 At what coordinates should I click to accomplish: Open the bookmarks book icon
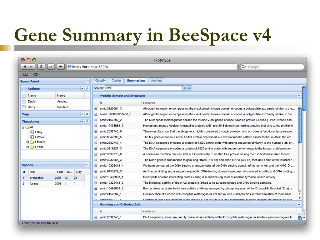tap(26, 74)
